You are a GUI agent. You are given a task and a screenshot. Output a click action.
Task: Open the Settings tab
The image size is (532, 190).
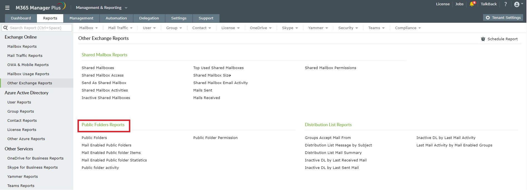pyautogui.click(x=179, y=18)
